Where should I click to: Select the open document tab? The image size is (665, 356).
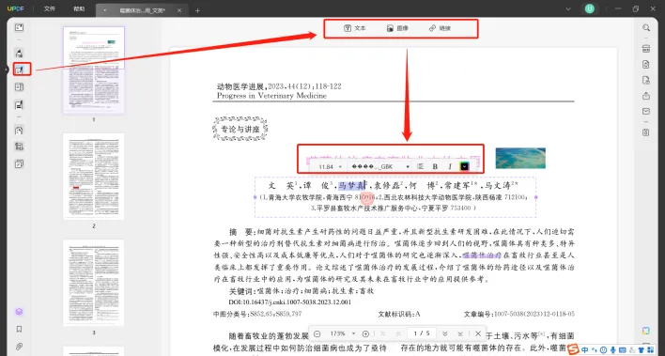(143, 10)
